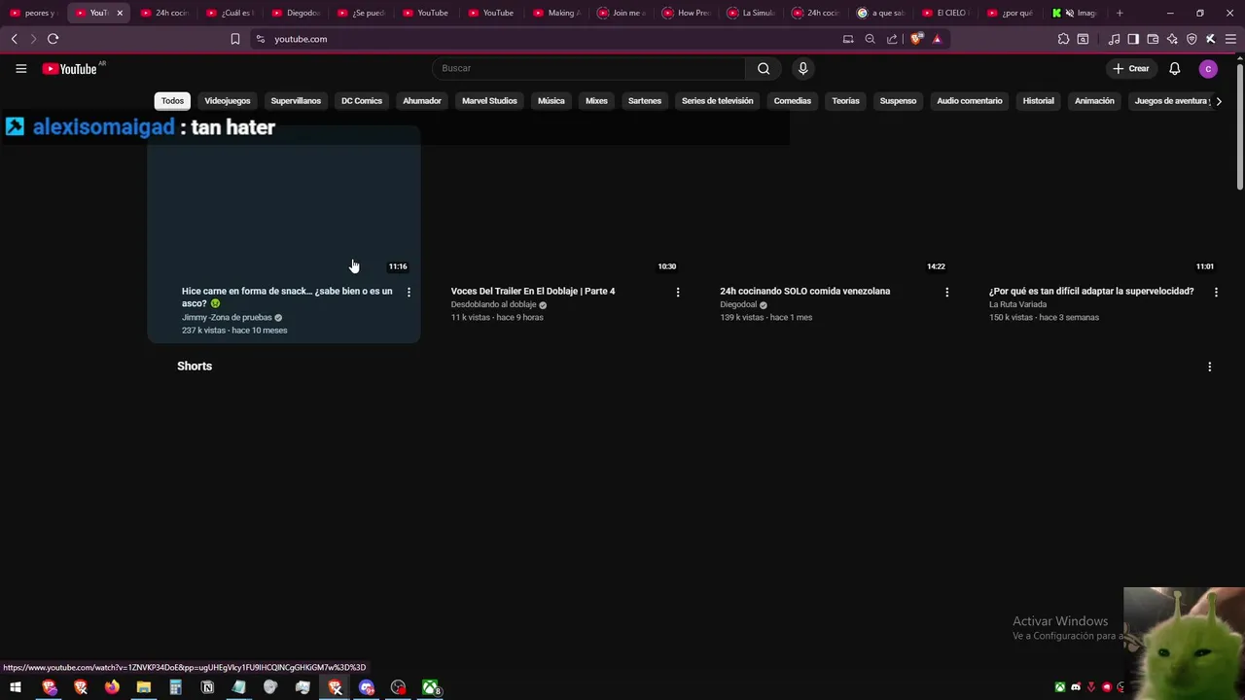The height and width of the screenshot is (700, 1245).
Task: Show more chips with right arrow
Action: [x=1218, y=101]
